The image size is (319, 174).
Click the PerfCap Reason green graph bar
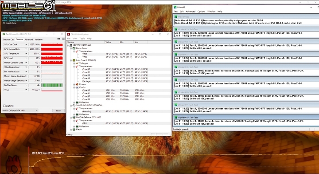[52, 85]
